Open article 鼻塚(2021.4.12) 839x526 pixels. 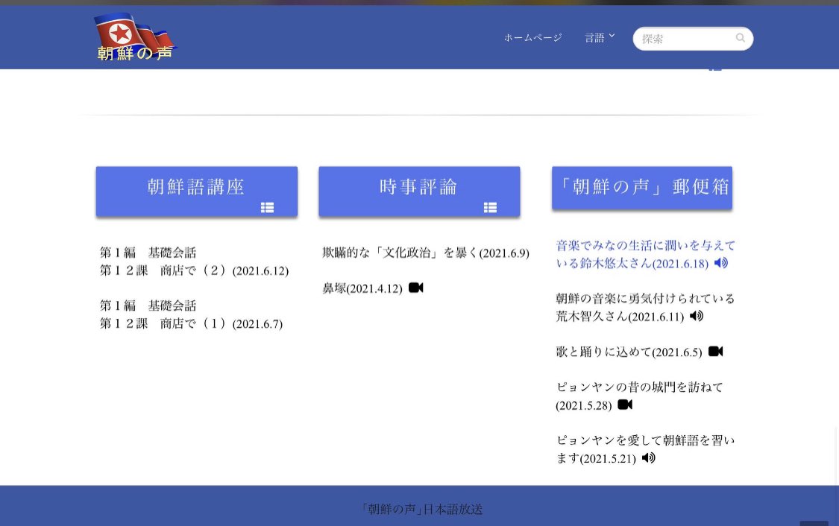click(362, 288)
